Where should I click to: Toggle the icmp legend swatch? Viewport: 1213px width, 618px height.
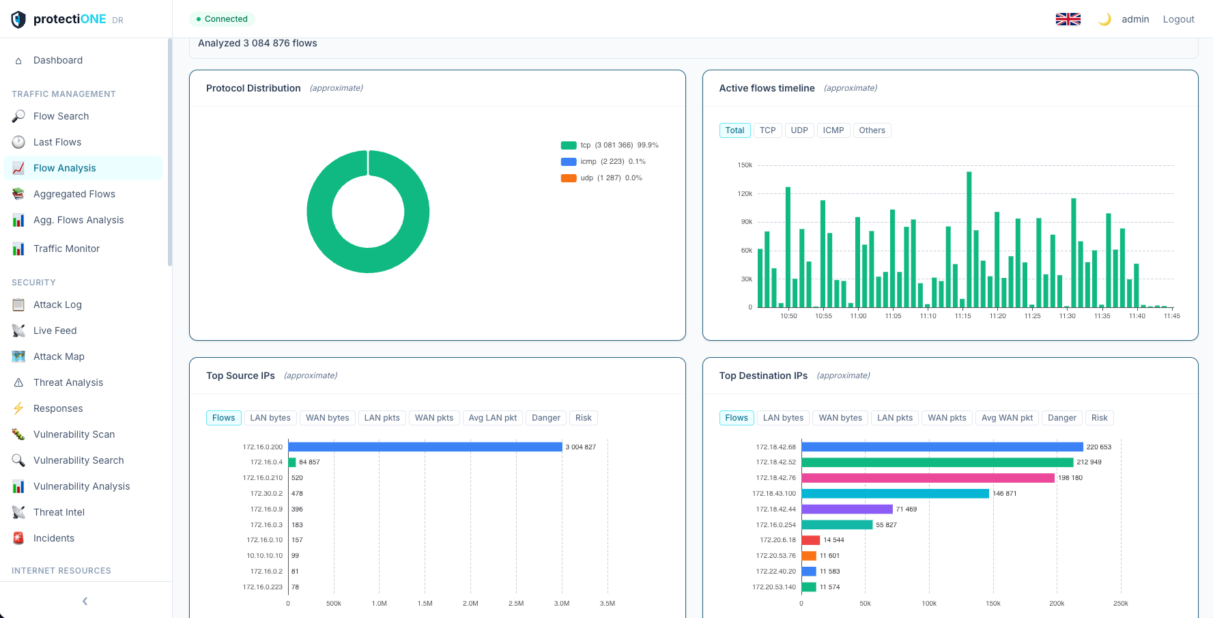click(x=569, y=162)
